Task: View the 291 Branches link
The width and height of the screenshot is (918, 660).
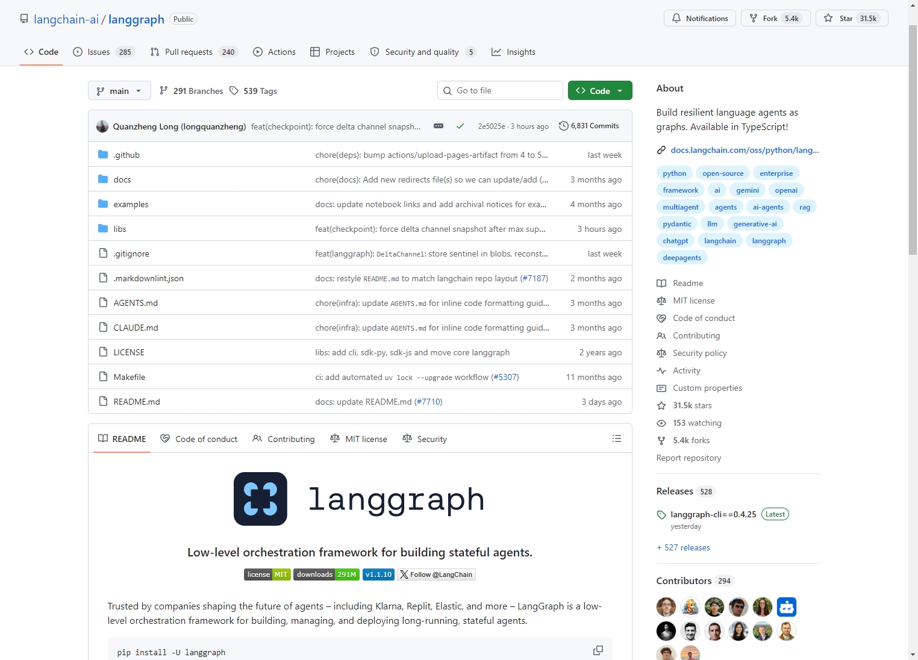Action: pos(191,91)
